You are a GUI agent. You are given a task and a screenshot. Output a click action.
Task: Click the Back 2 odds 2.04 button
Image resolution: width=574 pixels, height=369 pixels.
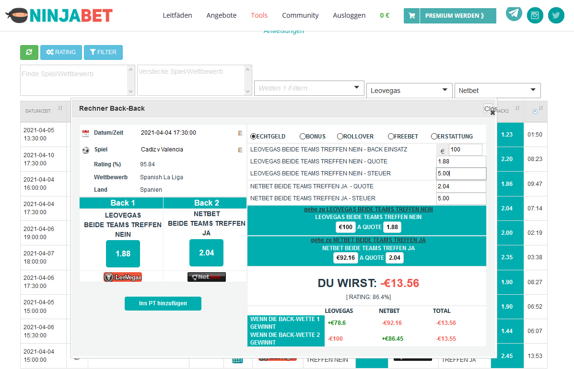click(207, 253)
